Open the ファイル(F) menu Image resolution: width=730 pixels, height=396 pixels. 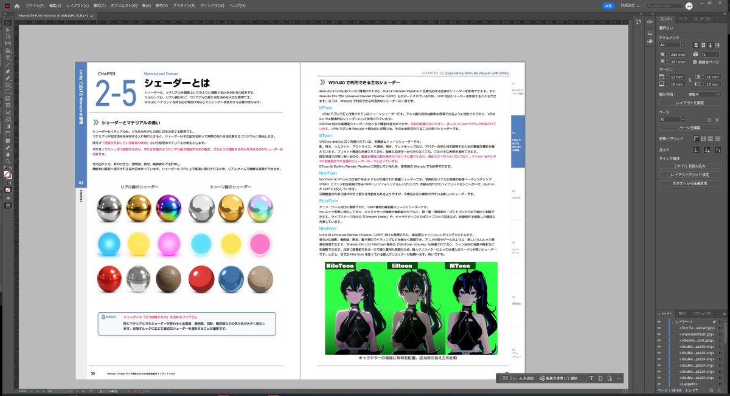click(x=35, y=5)
